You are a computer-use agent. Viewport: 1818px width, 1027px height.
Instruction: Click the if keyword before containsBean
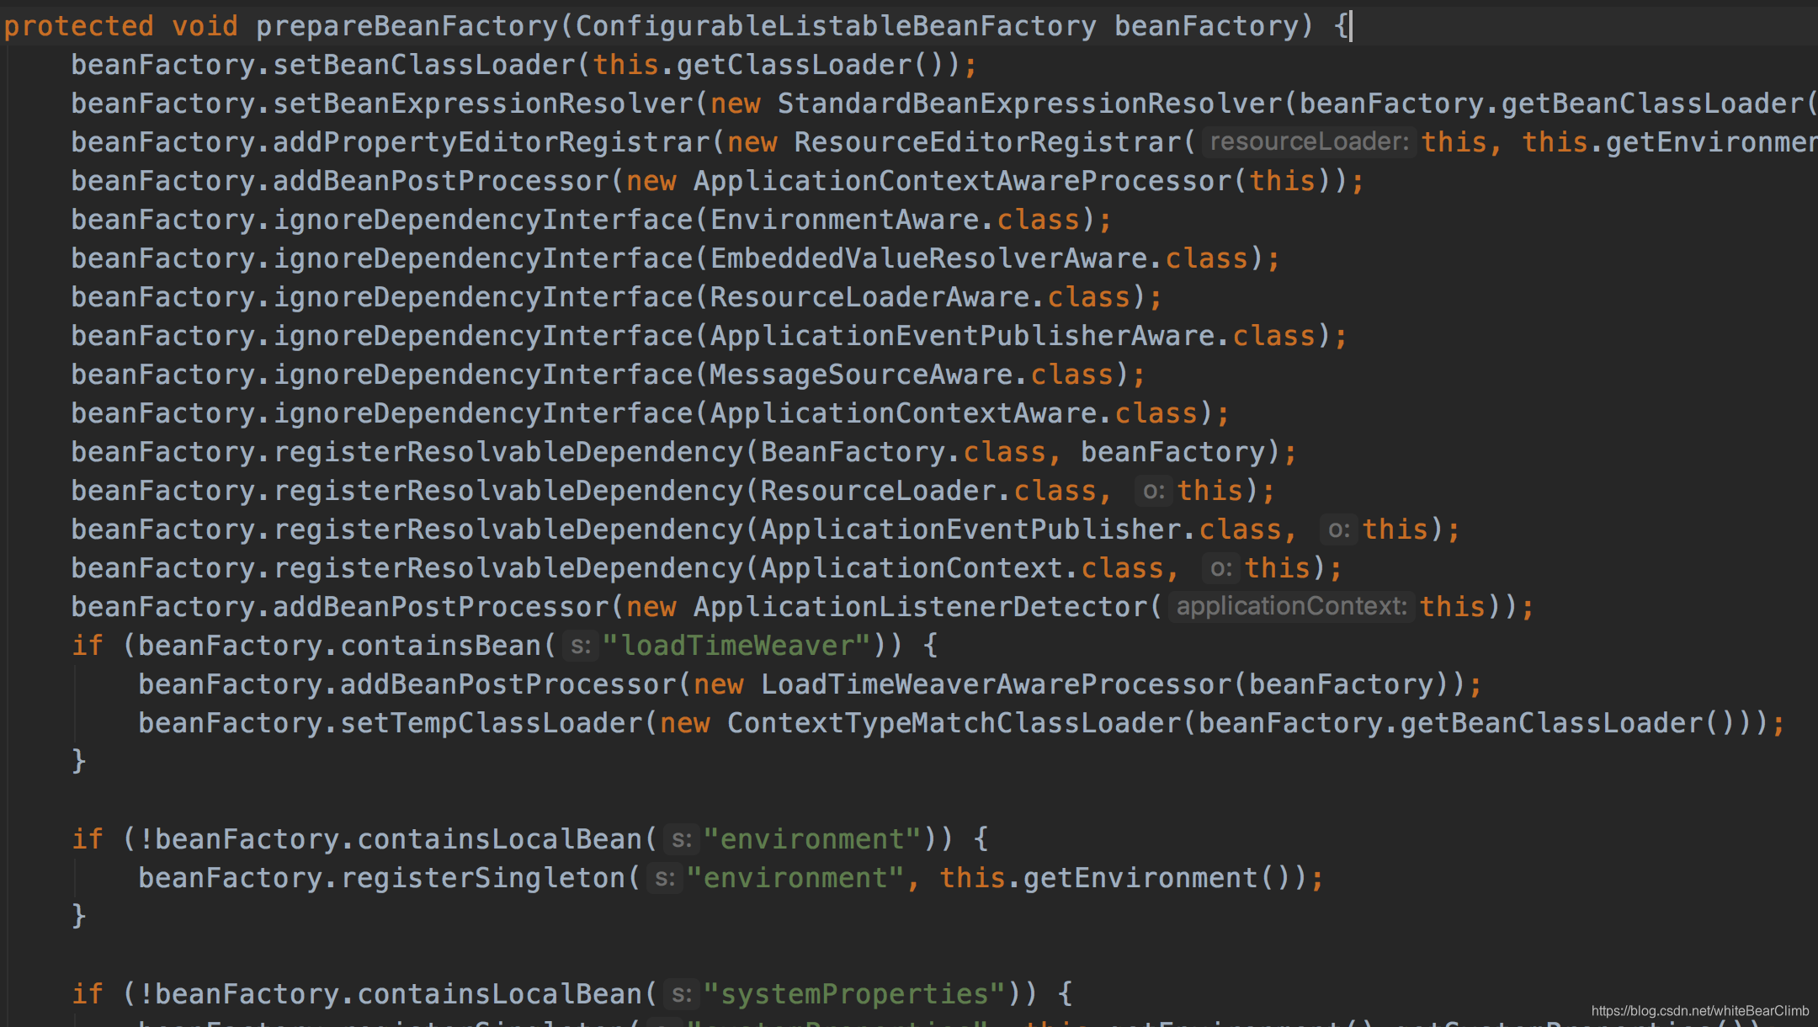(88, 646)
